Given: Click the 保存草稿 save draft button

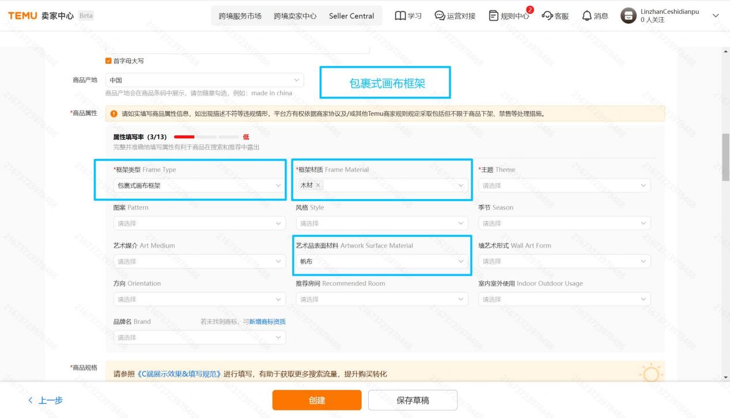Looking at the screenshot, I should tap(412, 400).
